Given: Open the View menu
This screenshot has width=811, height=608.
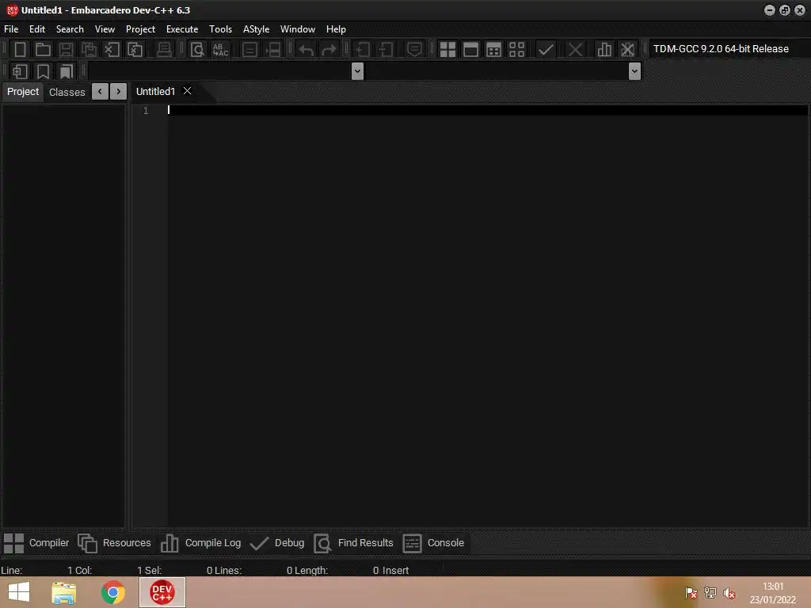Looking at the screenshot, I should click(x=105, y=29).
